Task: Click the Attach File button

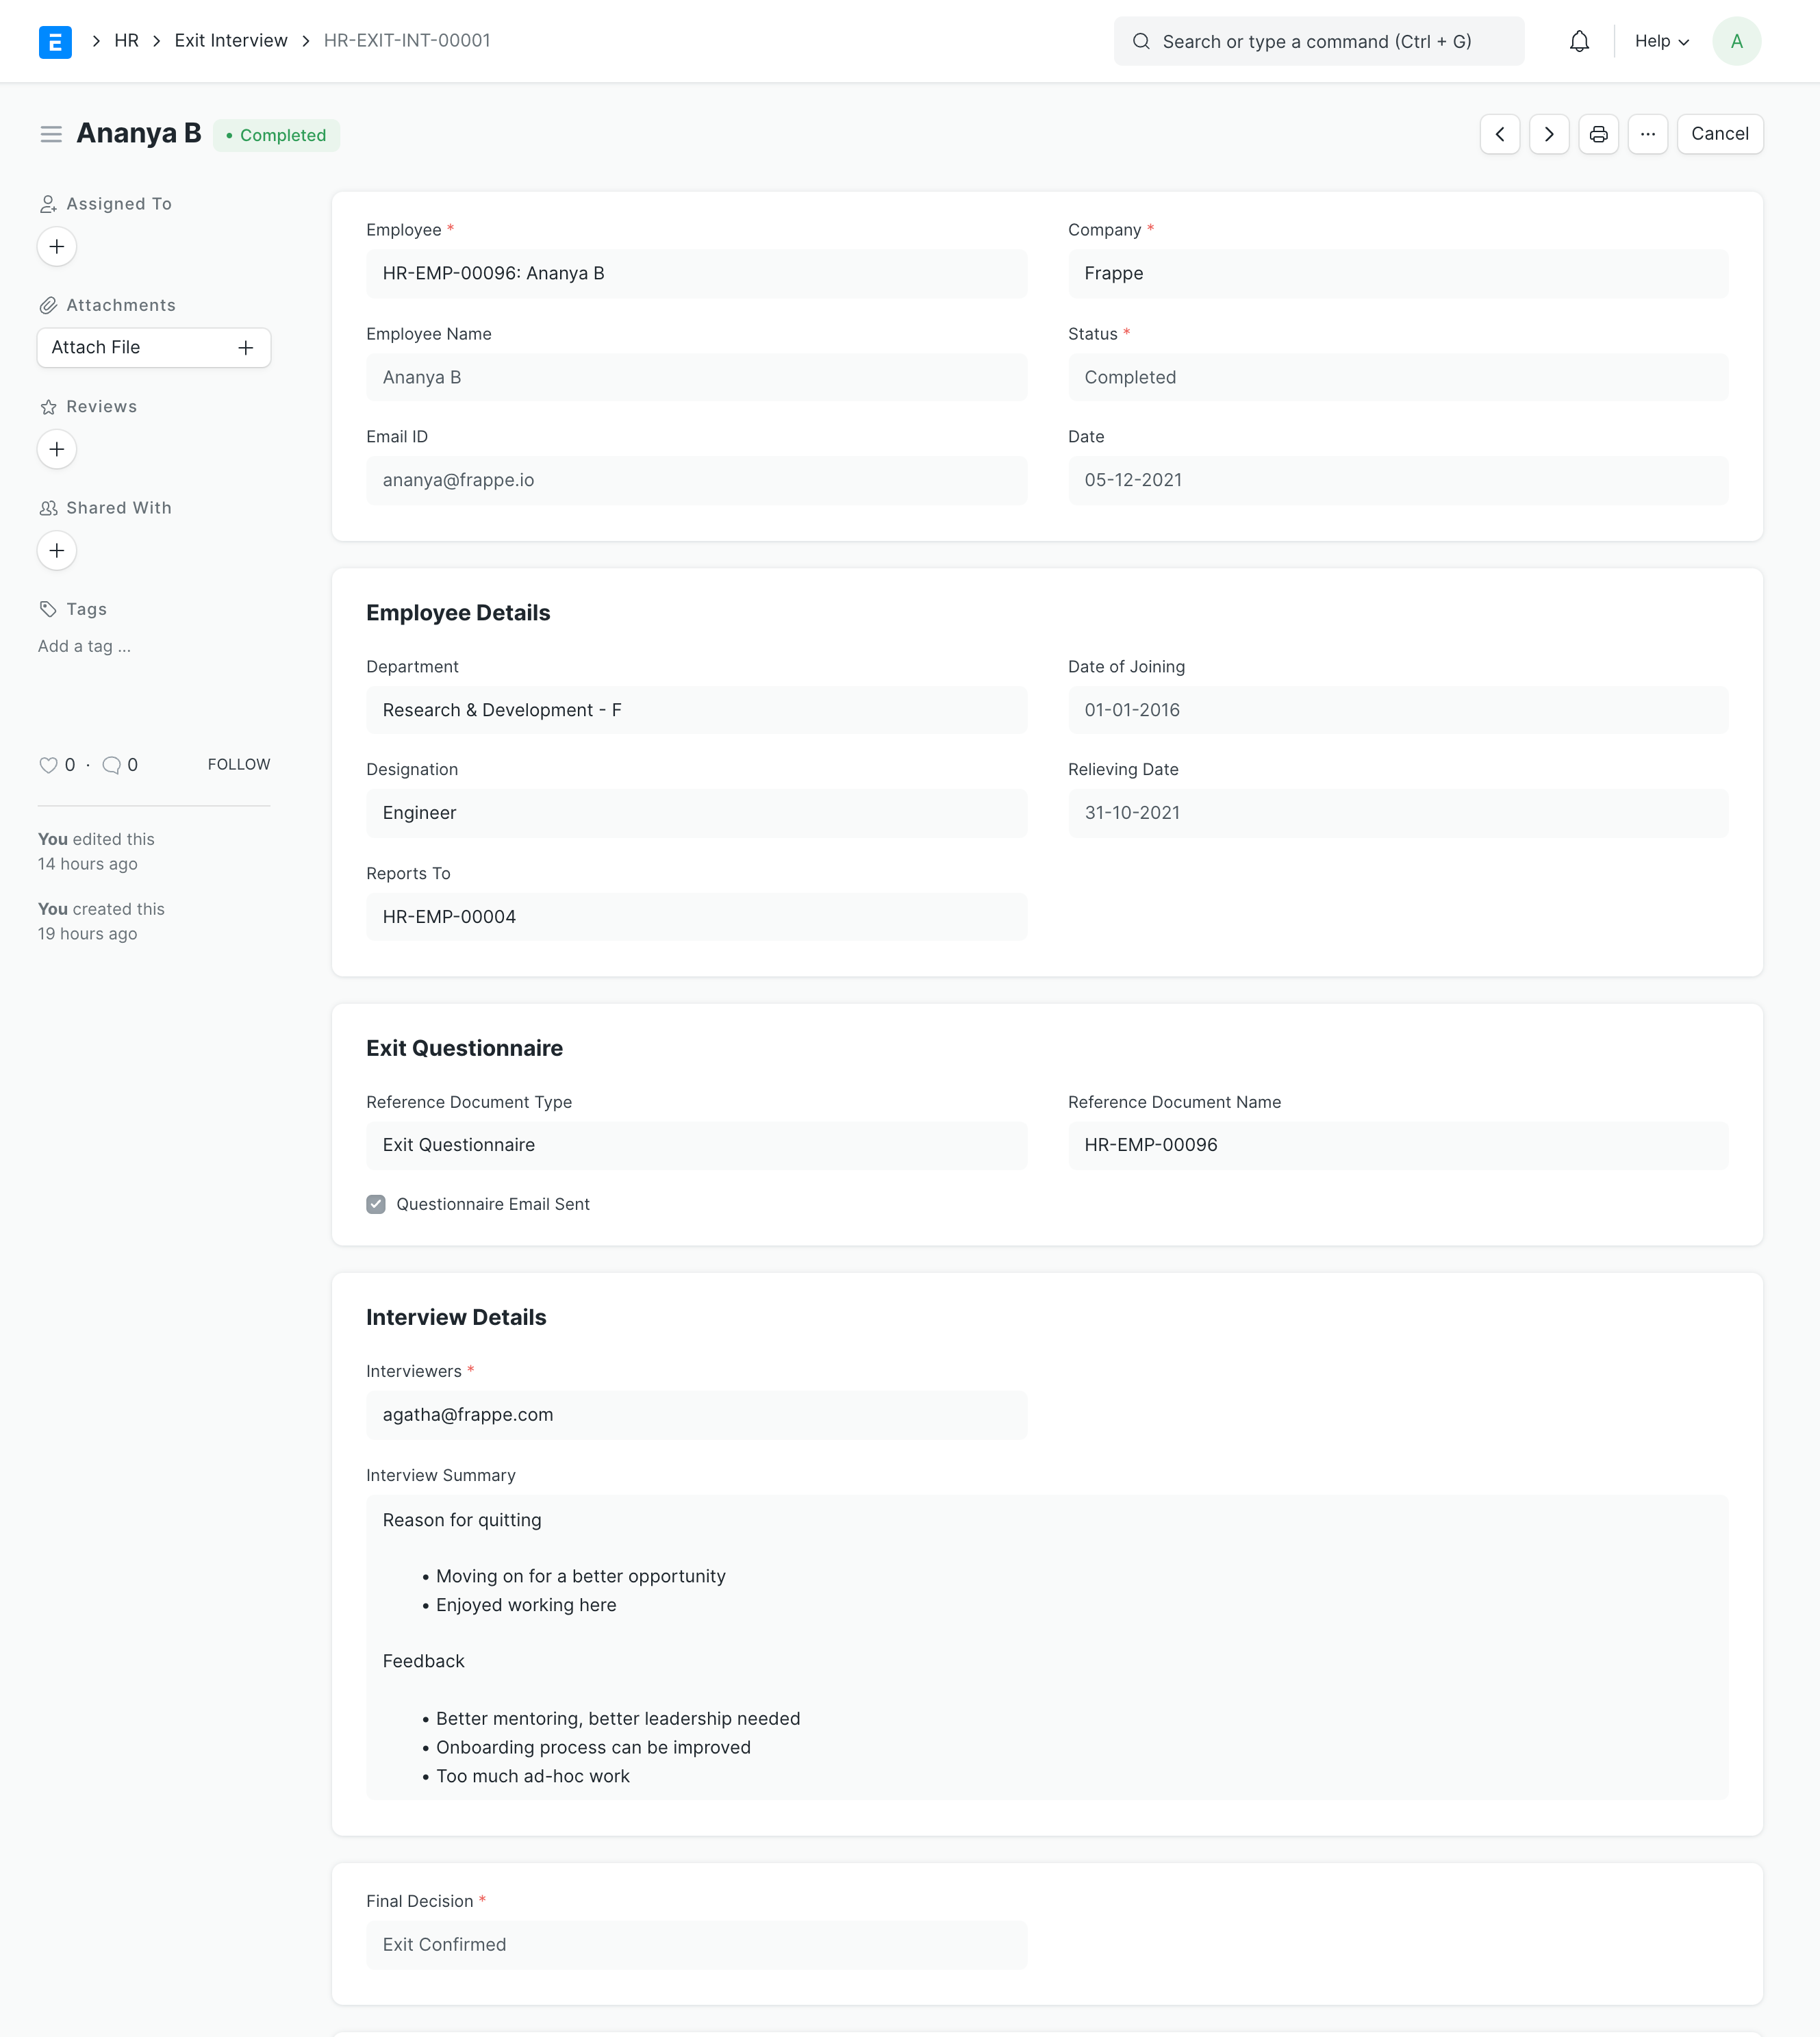Action: [x=153, y=347]
